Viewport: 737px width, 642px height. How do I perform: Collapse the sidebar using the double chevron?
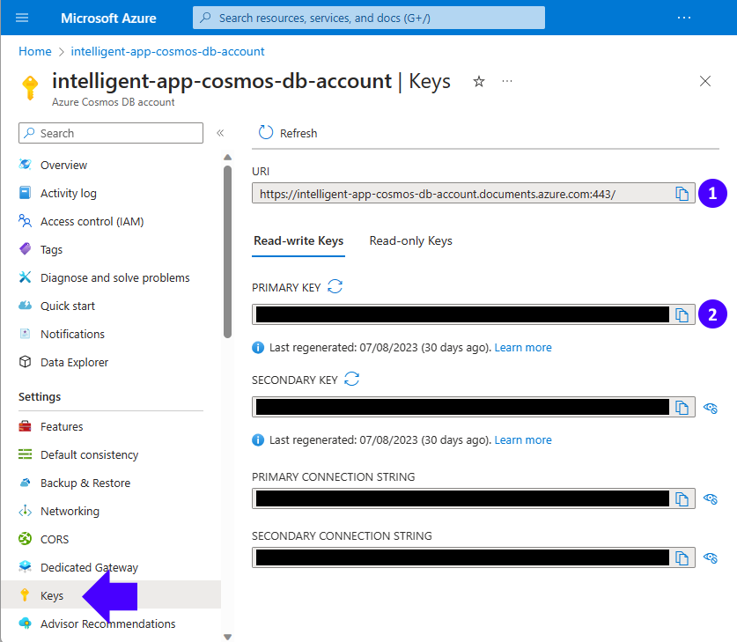[x=220, y=133]
